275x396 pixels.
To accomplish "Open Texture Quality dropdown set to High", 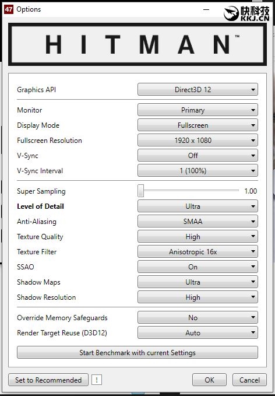I will click(198, 236).
